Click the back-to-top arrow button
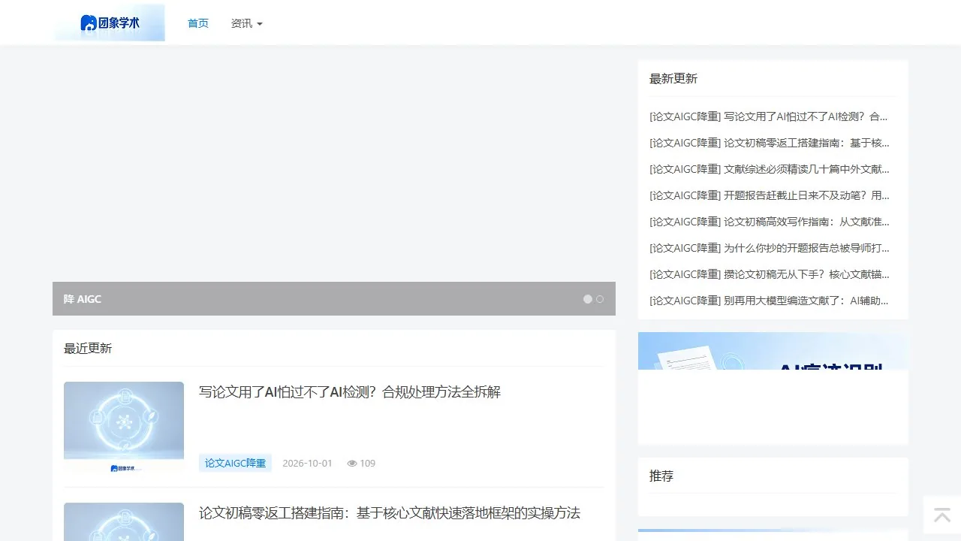This screenshot has width=961, height=541. pos(942,515)
